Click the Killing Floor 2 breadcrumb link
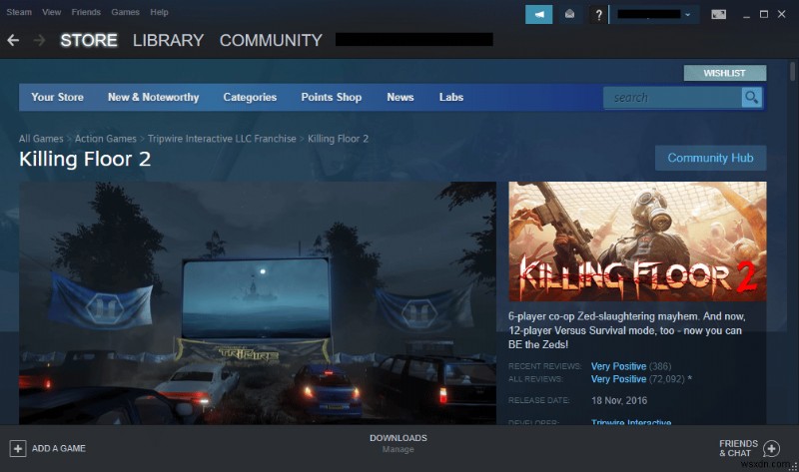Viewport: 799px width, 472px height. point(338,139)
